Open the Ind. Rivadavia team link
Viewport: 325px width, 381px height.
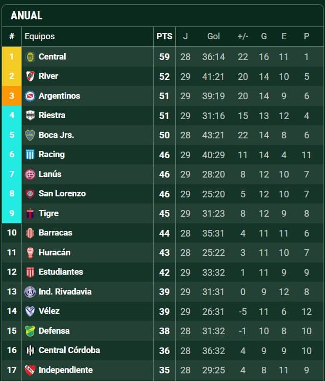click(65, 291)
